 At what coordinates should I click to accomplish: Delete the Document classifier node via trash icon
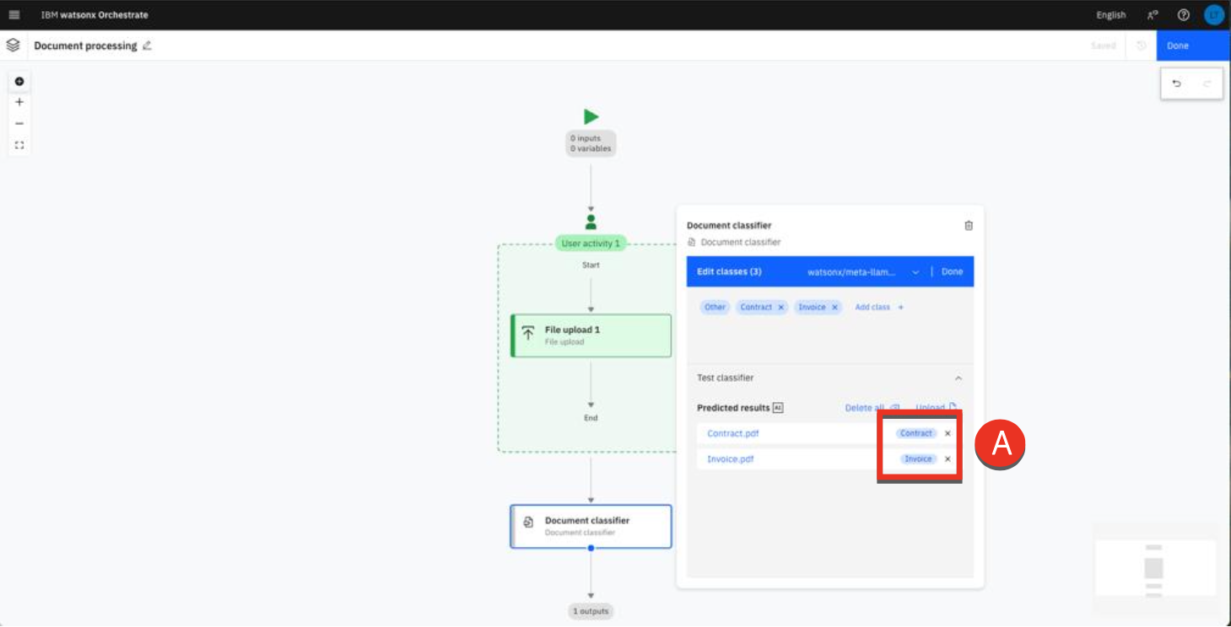[968, 225]
